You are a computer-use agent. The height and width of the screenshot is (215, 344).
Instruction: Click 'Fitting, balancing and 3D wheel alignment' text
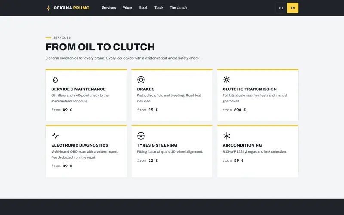(x=170, y=152)
